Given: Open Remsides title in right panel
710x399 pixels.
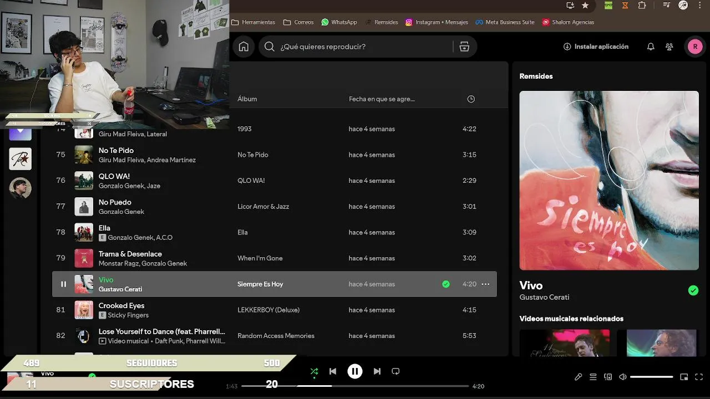Looking at the screenshot, I should [x=536, y=76].
